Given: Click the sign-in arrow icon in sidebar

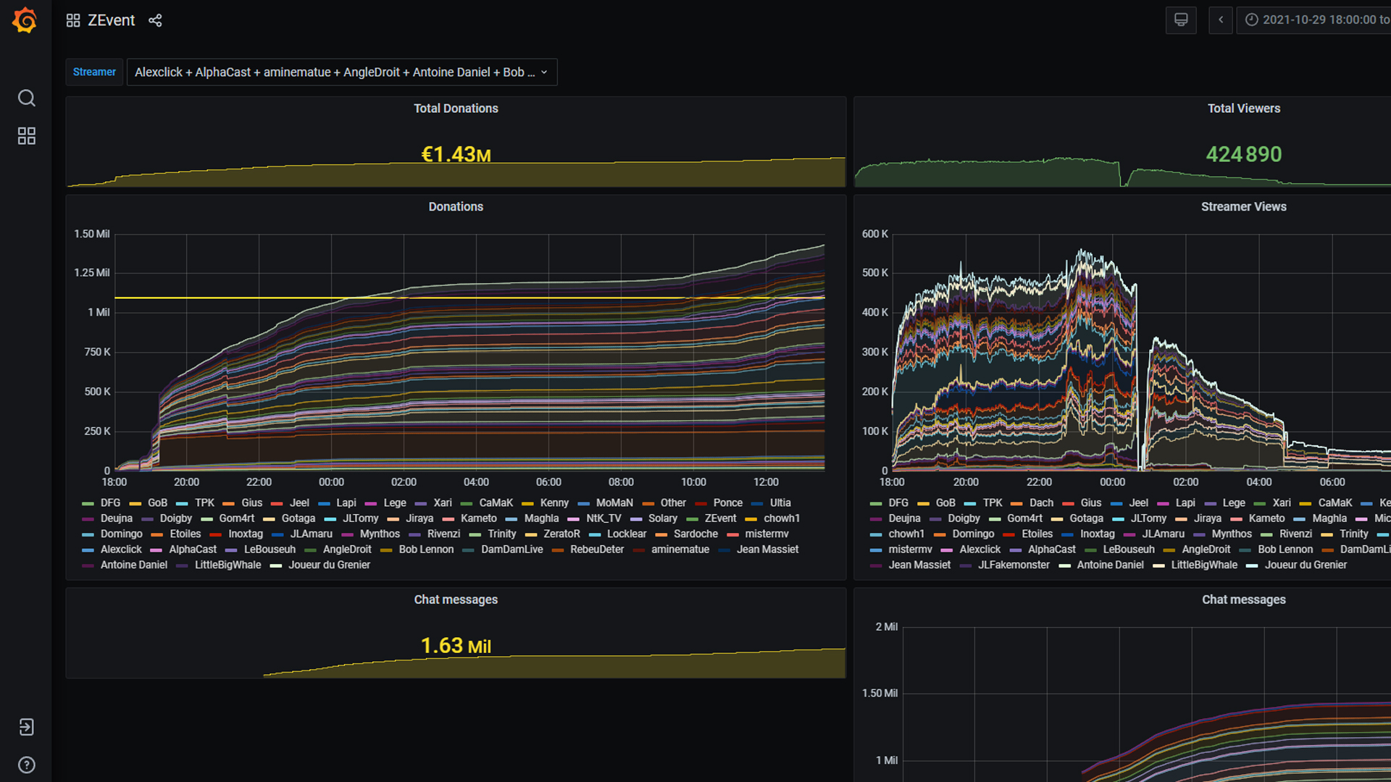Looking at the screenshot, I should click(26, 727).
